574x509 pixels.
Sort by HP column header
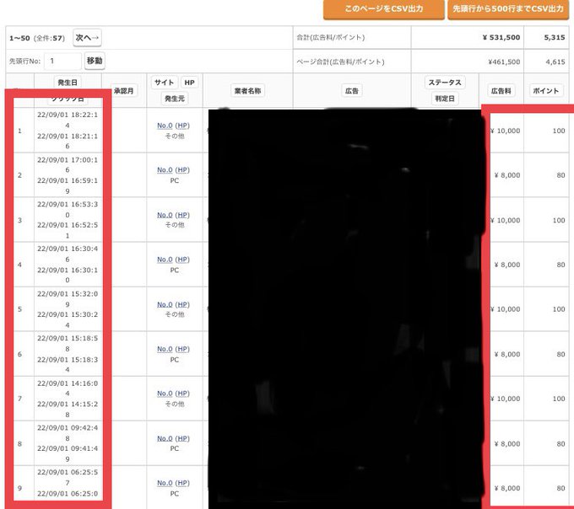pyautogui.click(x=189, y=83)
